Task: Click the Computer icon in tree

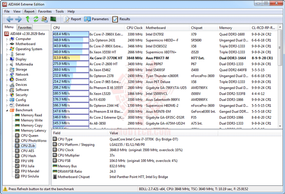Action: click(x=12, y=39)
